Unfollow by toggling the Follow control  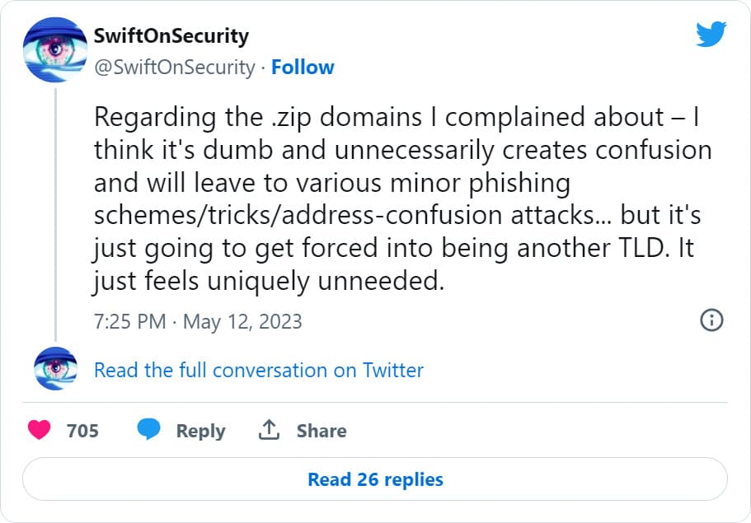pos(303,68)
